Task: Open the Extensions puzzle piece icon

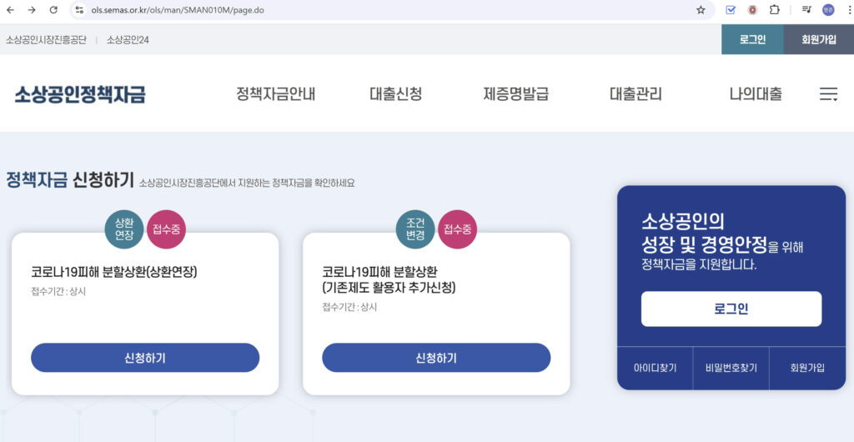Action: tap(774, 10)
